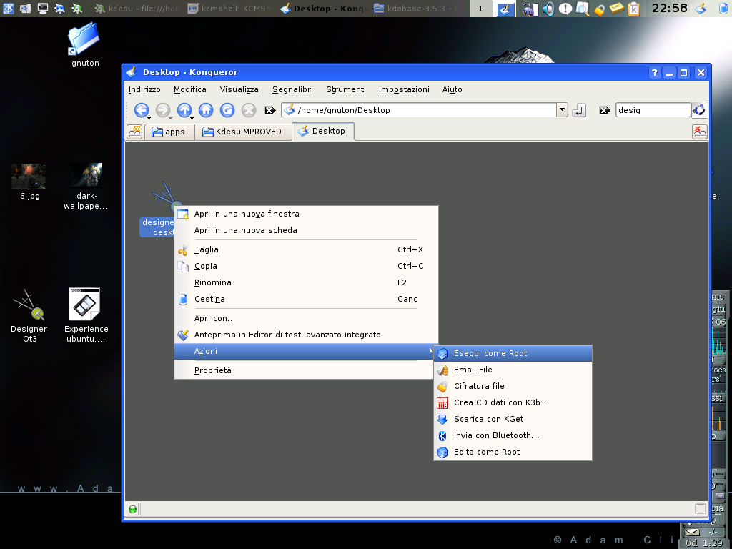This screenshot has height=549, width=732.
Task: Choose Copia from the context menu
Action: (x=306, y=266)
